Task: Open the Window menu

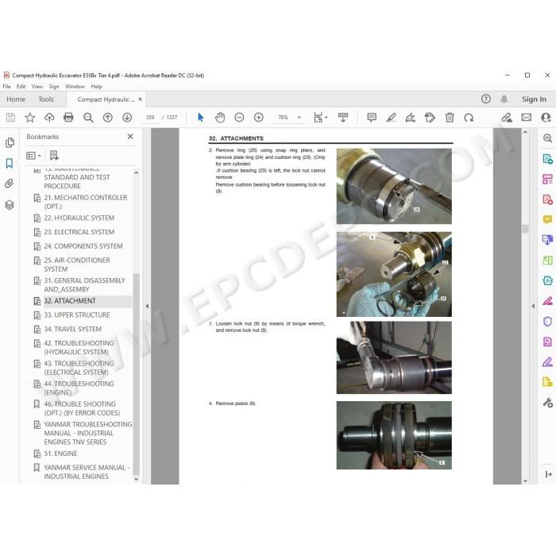Action: coord(75,86)
